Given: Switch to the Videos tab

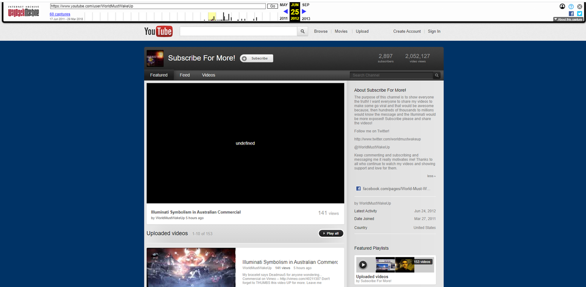Looking at the screenshot, I should pos(209,75).
